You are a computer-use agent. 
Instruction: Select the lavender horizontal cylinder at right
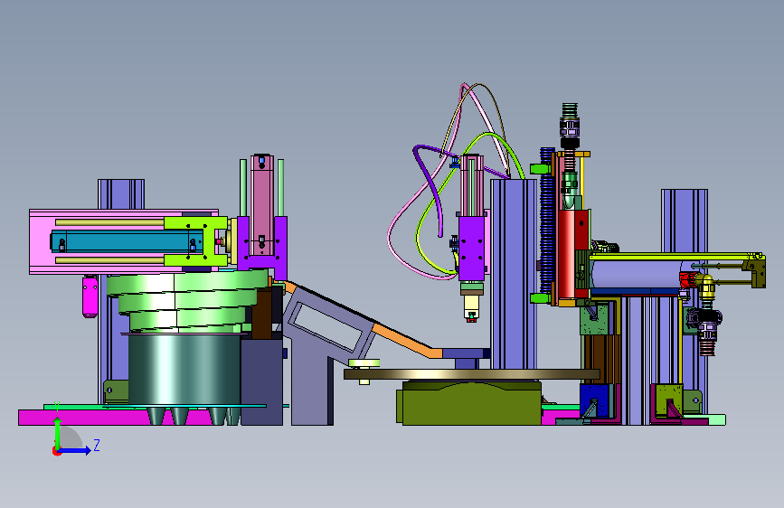(x=635, y=274)
